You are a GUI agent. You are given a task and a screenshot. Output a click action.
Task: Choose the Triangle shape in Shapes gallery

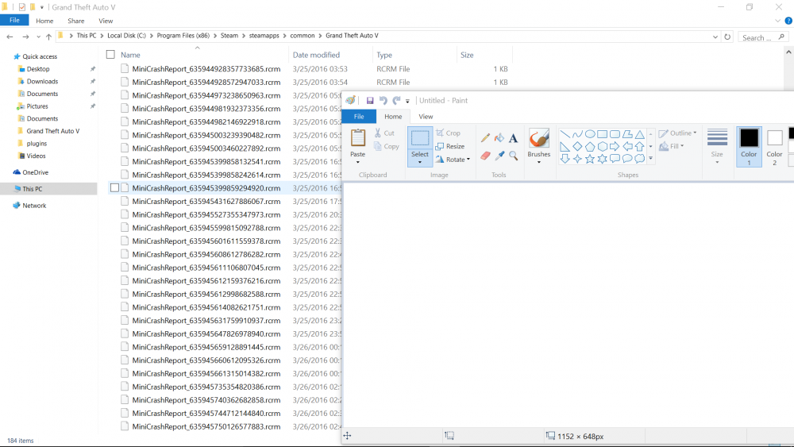(639, 134)
